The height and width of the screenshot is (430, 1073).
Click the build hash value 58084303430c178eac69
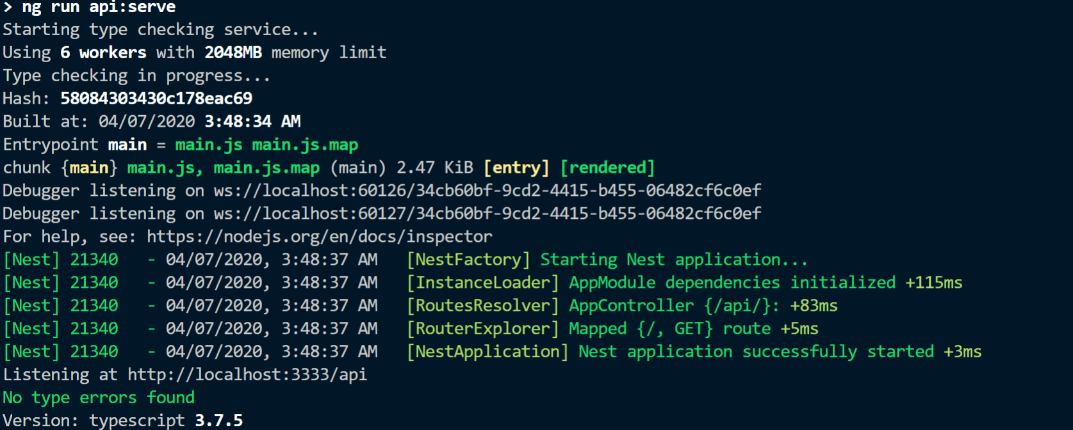coord(156,99)
